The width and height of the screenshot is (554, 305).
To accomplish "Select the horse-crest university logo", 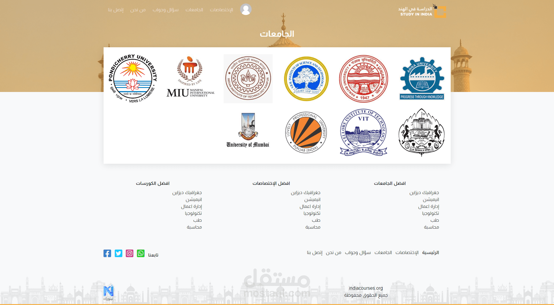I will click(x=422, y=132).
